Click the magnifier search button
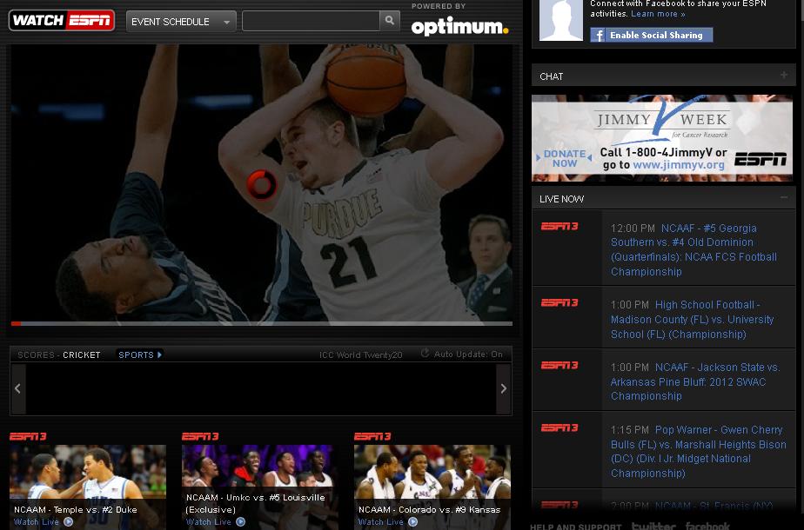804x530 pixels. tap(390, 21)
